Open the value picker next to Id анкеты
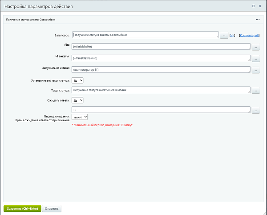 (x=255, y=59)
